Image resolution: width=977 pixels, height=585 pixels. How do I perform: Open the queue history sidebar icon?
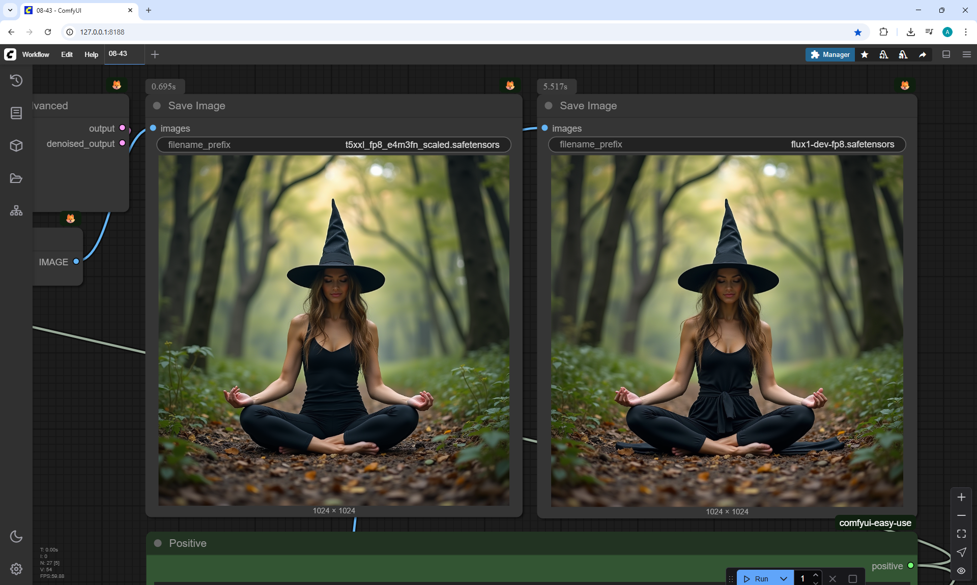(16, 80)
